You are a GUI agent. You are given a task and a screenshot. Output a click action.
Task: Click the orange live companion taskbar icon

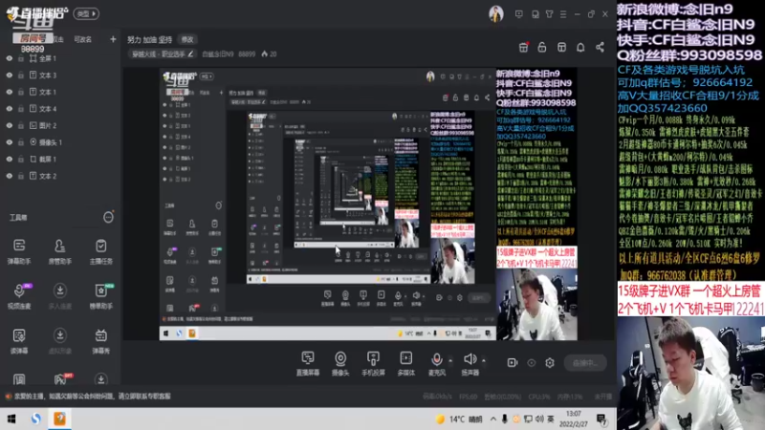point(59,419)
